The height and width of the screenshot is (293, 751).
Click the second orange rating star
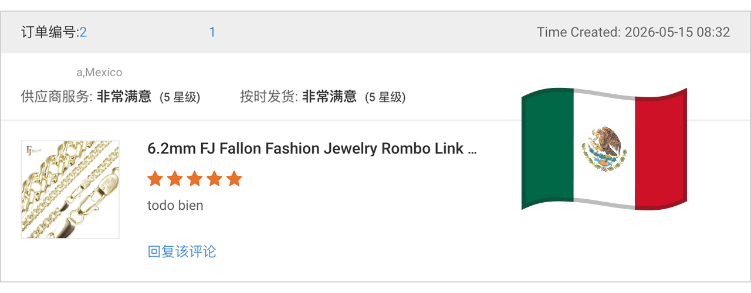click(175, 179)
